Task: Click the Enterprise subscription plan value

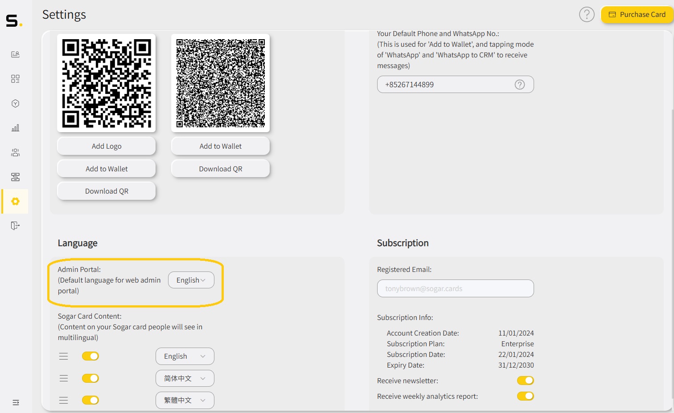Action: coord(518,344)
